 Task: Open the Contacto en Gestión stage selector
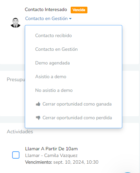[x=48, y=18]
